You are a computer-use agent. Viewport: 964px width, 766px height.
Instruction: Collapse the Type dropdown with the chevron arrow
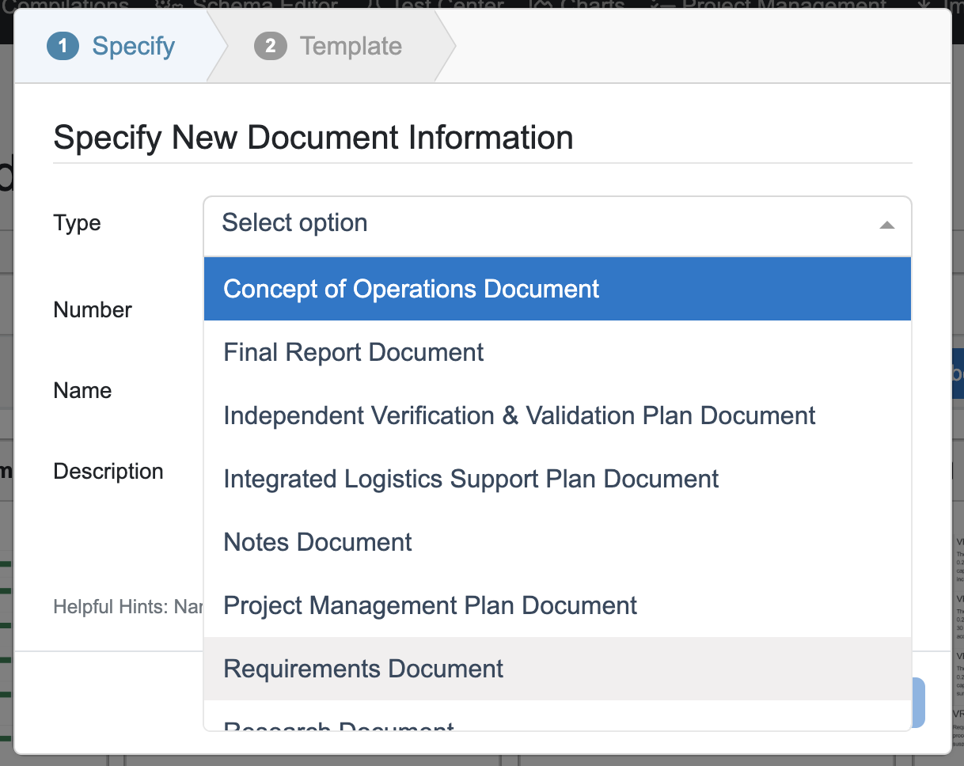tap(886, 226)
